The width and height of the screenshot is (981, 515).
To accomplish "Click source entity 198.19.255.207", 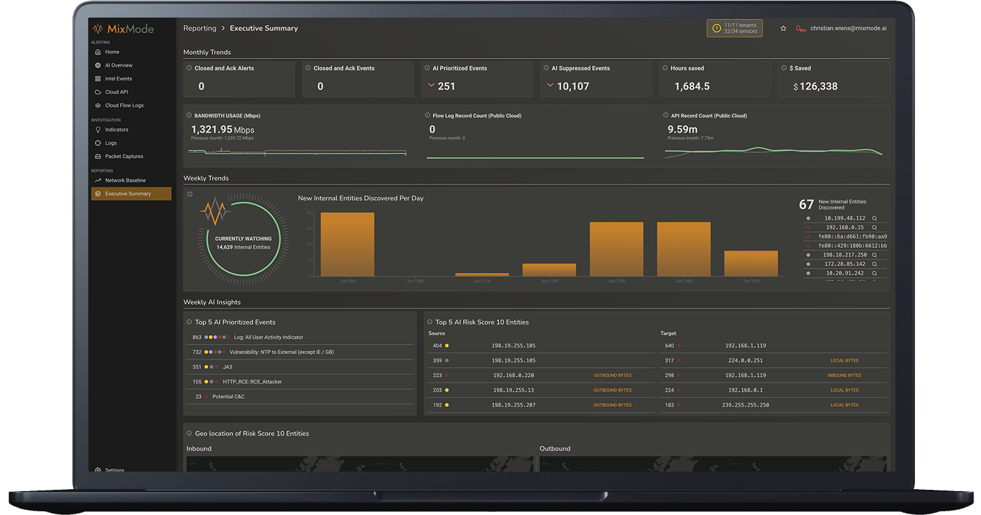I will coord(513,405).
